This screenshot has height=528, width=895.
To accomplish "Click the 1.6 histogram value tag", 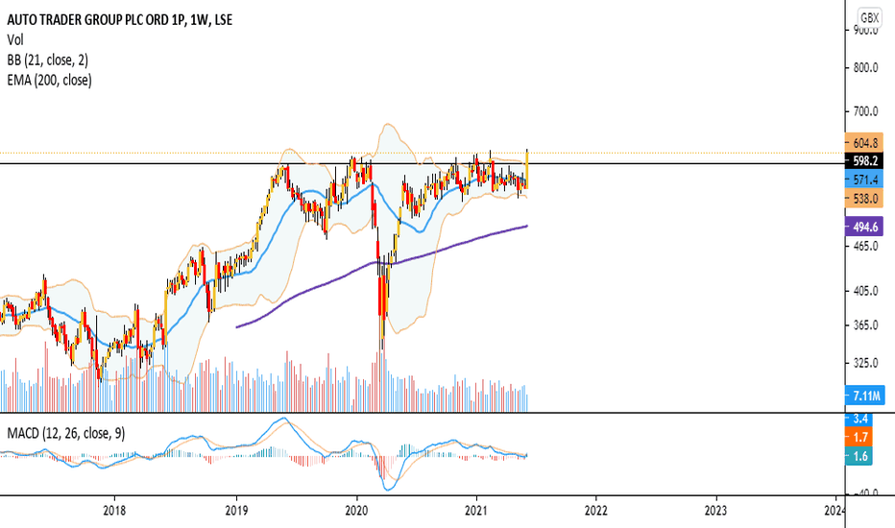I will point(859,456).
